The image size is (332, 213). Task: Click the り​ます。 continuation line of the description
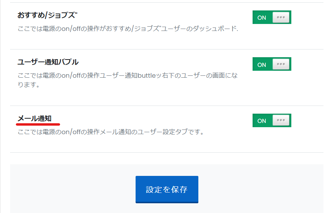(x=29, y=85)
